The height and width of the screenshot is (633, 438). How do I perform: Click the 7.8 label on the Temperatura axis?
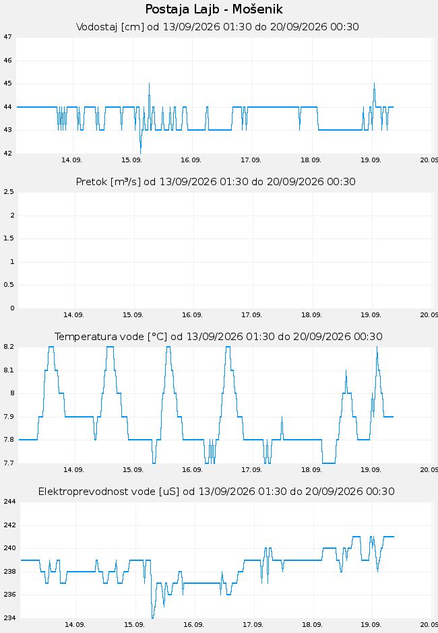pos(9,440)
